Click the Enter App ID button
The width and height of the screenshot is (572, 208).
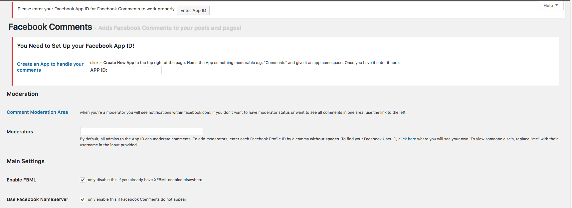click(x=193, y=11)
